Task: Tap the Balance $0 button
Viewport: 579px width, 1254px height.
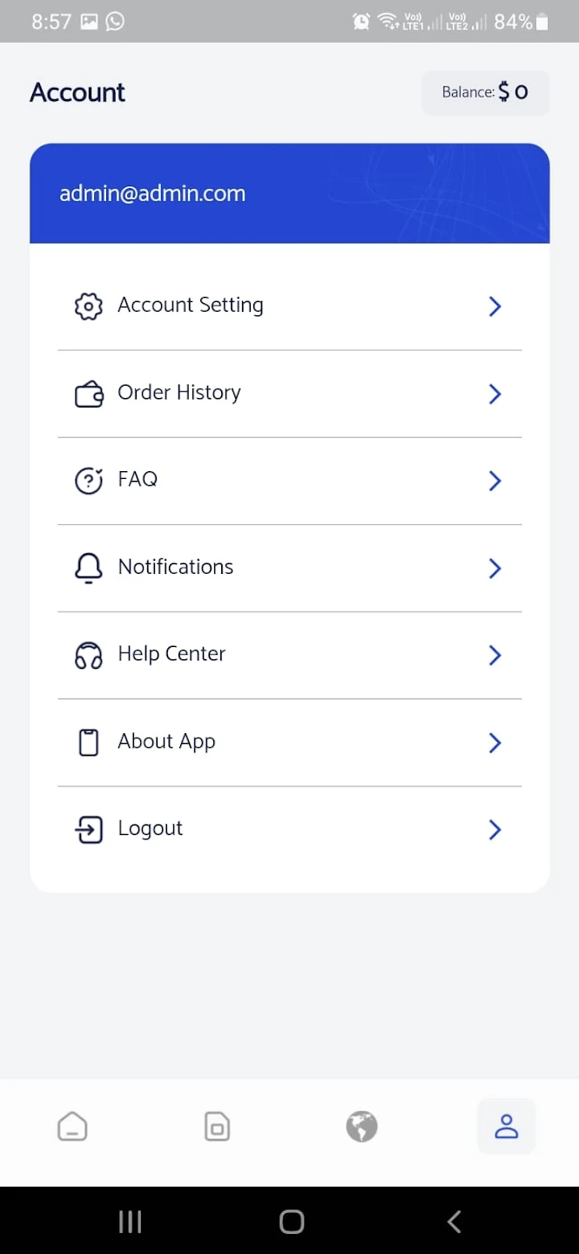Action: coord(485,92)
